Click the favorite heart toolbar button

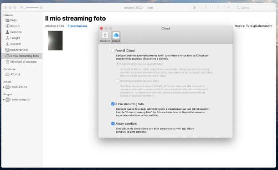tap(217, 8)
